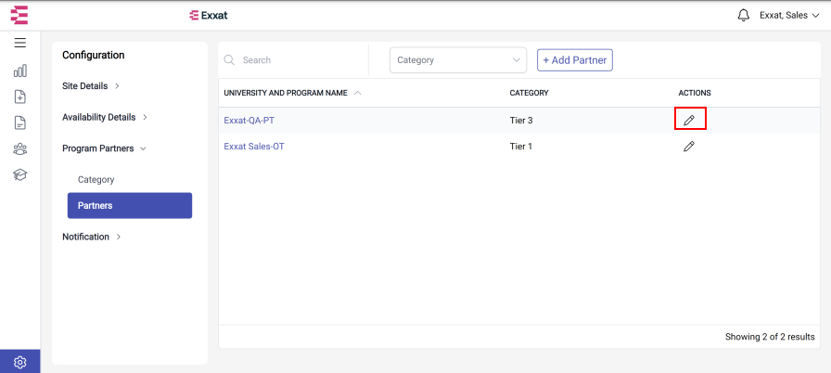This screenshot has height=373, width=831.
Task: Edit the Exxat-QA-PT partner with pencil icon
Action: point(689,121)
